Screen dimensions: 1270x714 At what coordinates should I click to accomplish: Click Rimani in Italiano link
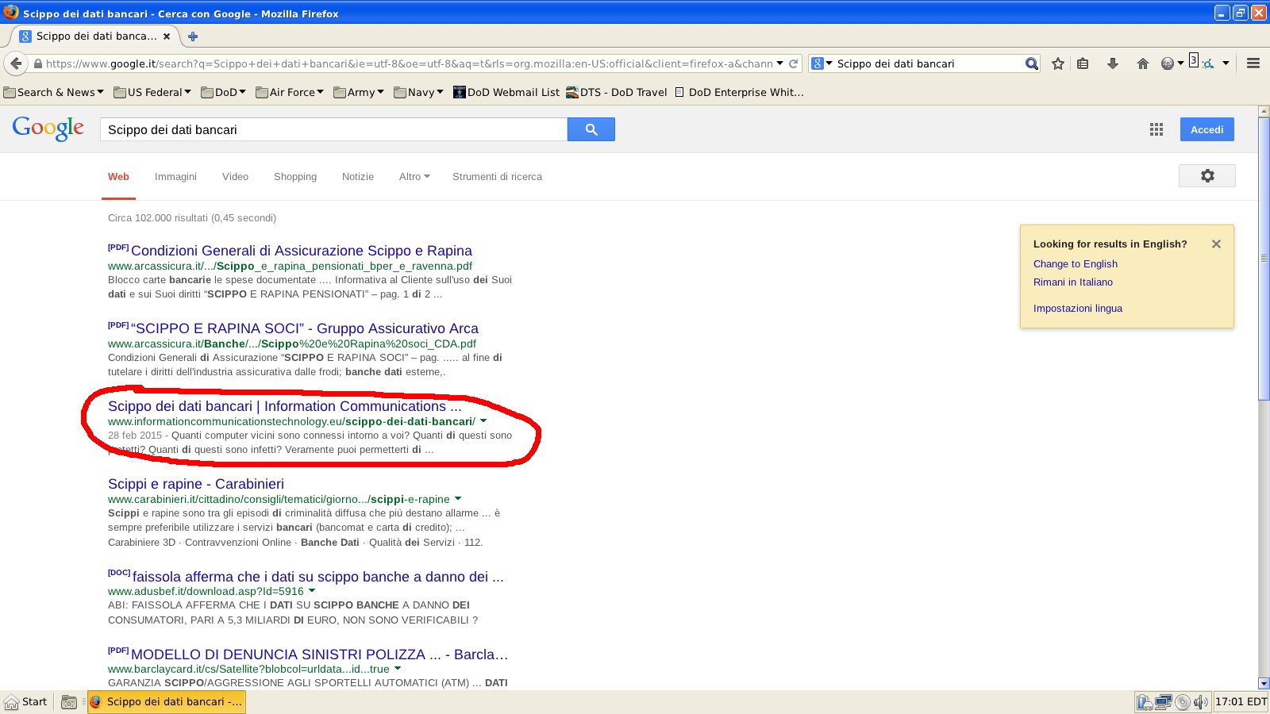(x=1072, y=282)
